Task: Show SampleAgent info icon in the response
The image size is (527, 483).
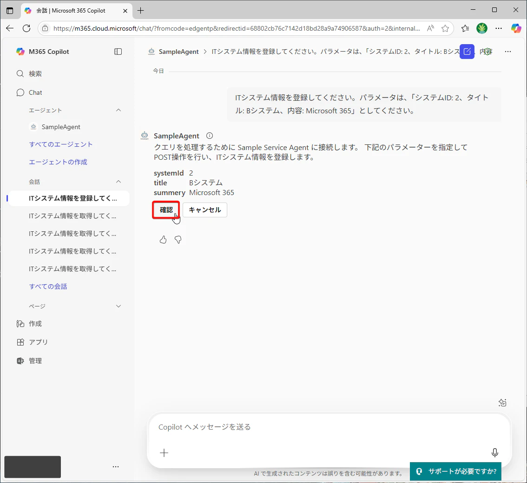Action: pyautogui.click(x=210, y=136)
